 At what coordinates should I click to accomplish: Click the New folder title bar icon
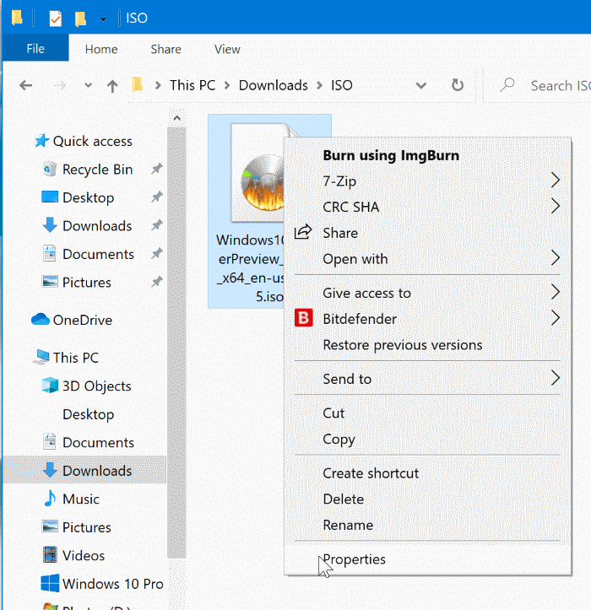tap(80, 19)
